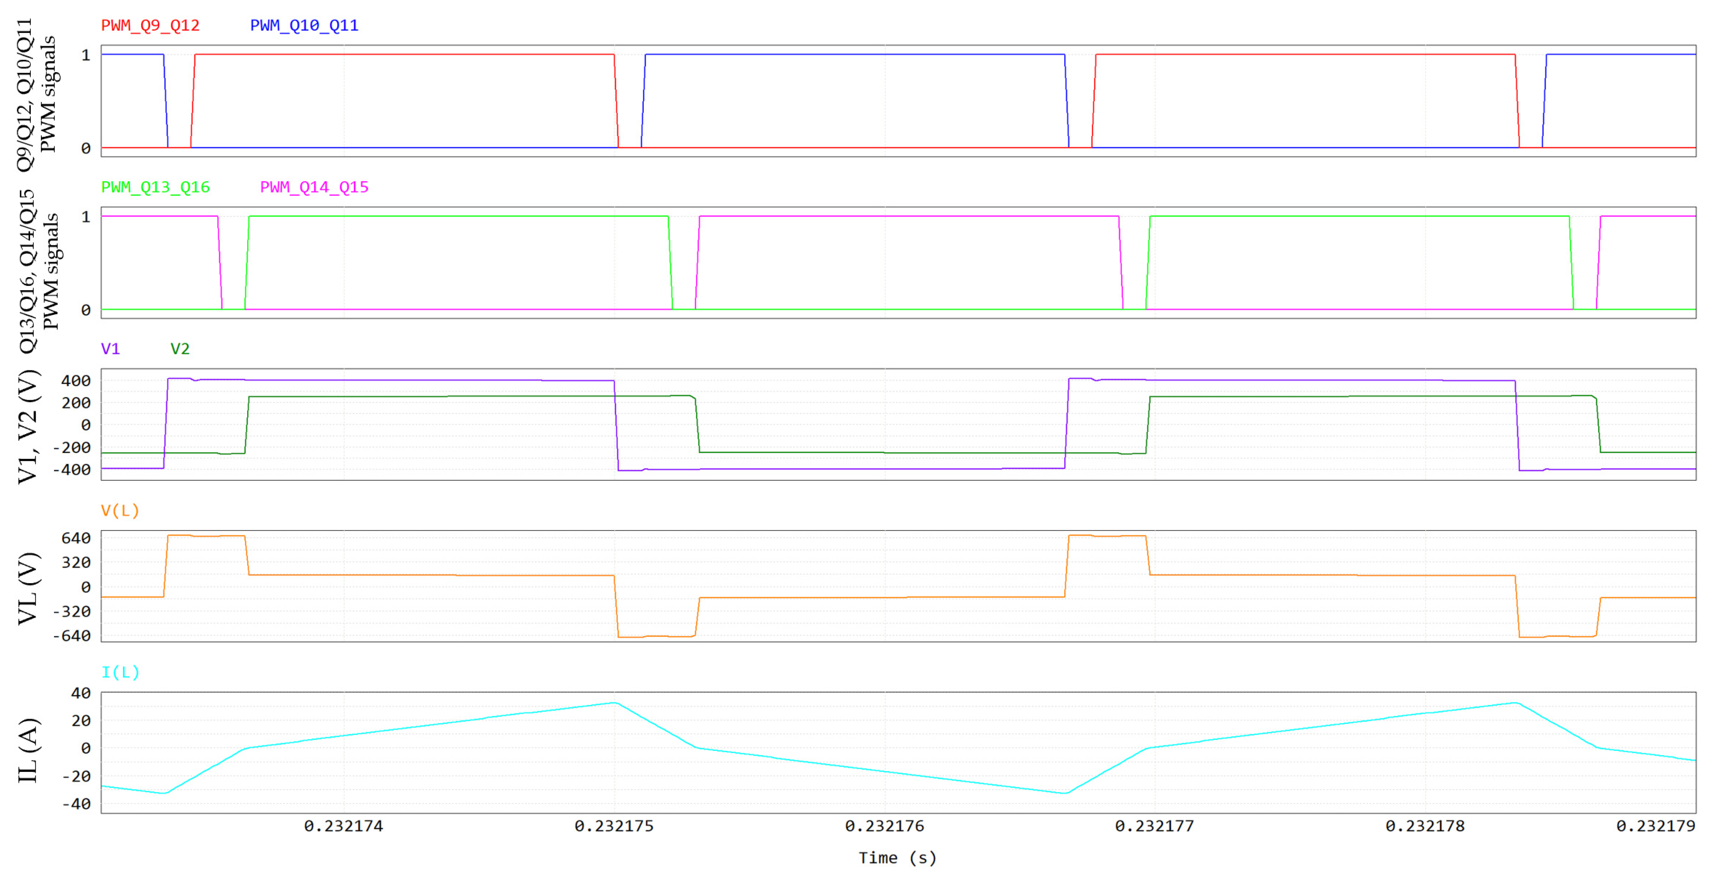Click the V1 purple legend label
Viewport: 1712px width, 885px height.
[110, 348]
